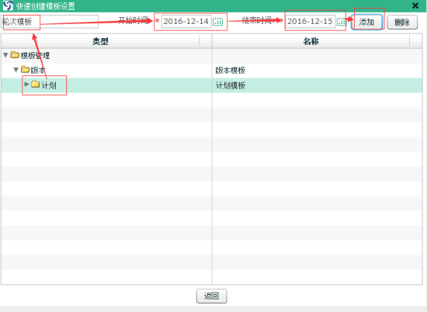This screenshot has width=427, height=312.
Task: Collapse the 模板管理 tree node
Action: click(5, 55)
